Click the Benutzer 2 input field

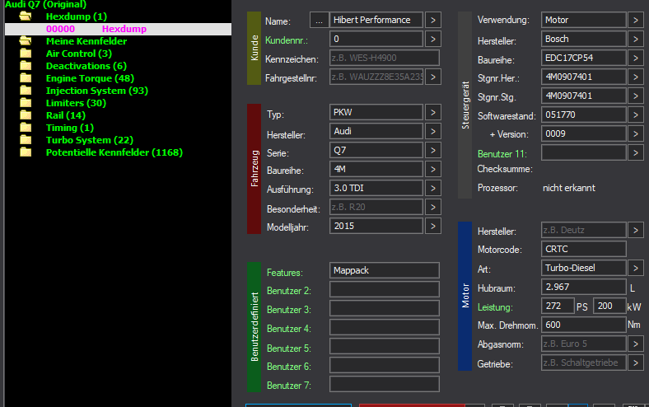point(385,289)
